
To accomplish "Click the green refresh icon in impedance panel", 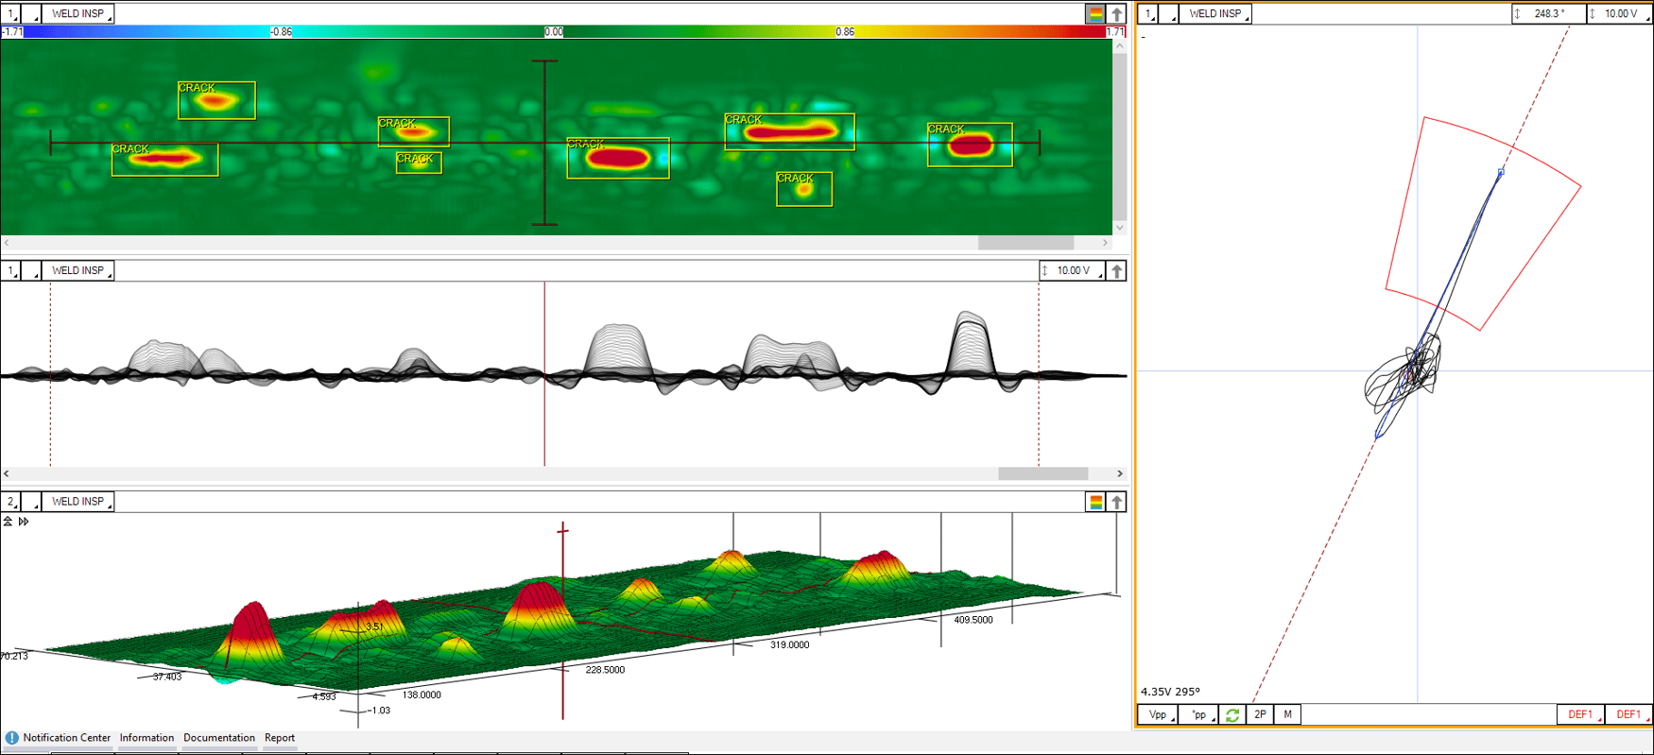I will pos(1232,715).
